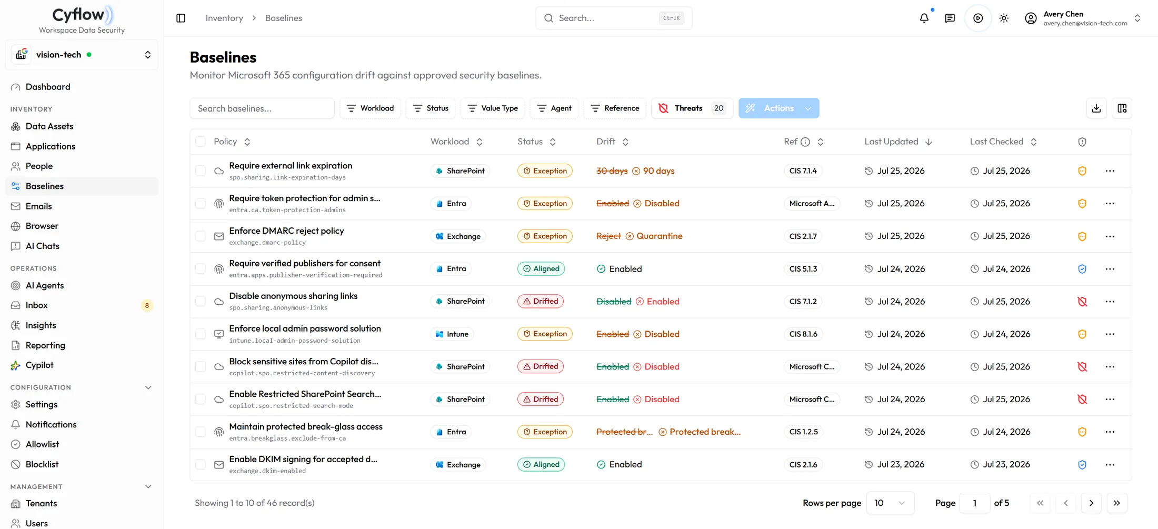Collapse the Configuration section

point(148,387)
